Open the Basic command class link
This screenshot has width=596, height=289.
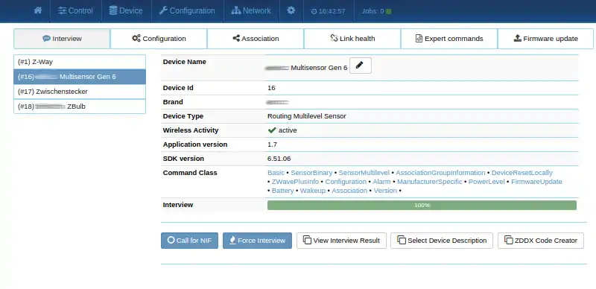[x=276, y=173]
